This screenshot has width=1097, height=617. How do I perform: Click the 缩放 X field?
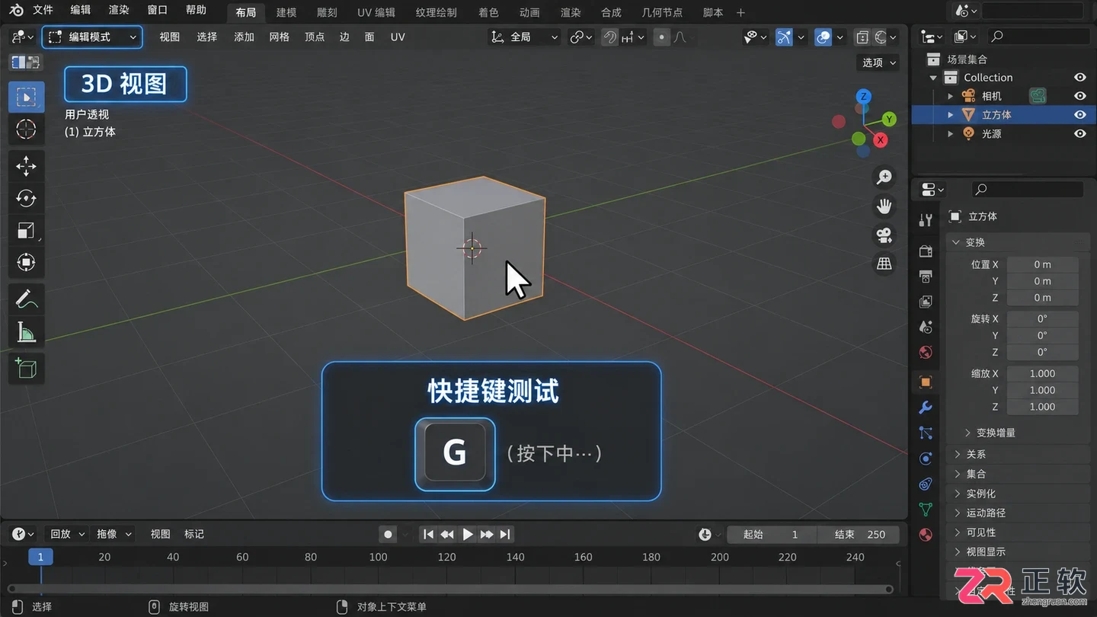(1042, 373)
